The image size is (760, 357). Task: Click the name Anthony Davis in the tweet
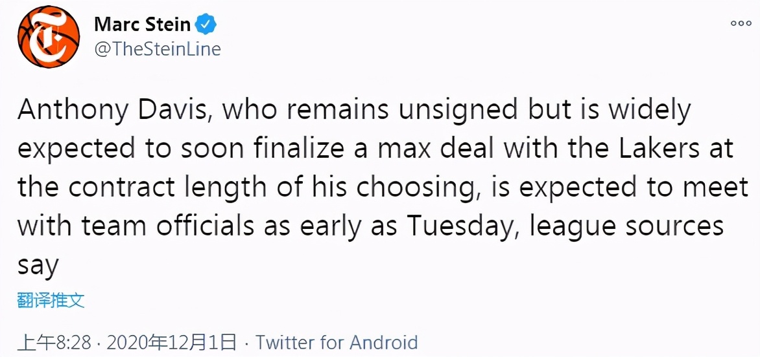click(112, 112)
